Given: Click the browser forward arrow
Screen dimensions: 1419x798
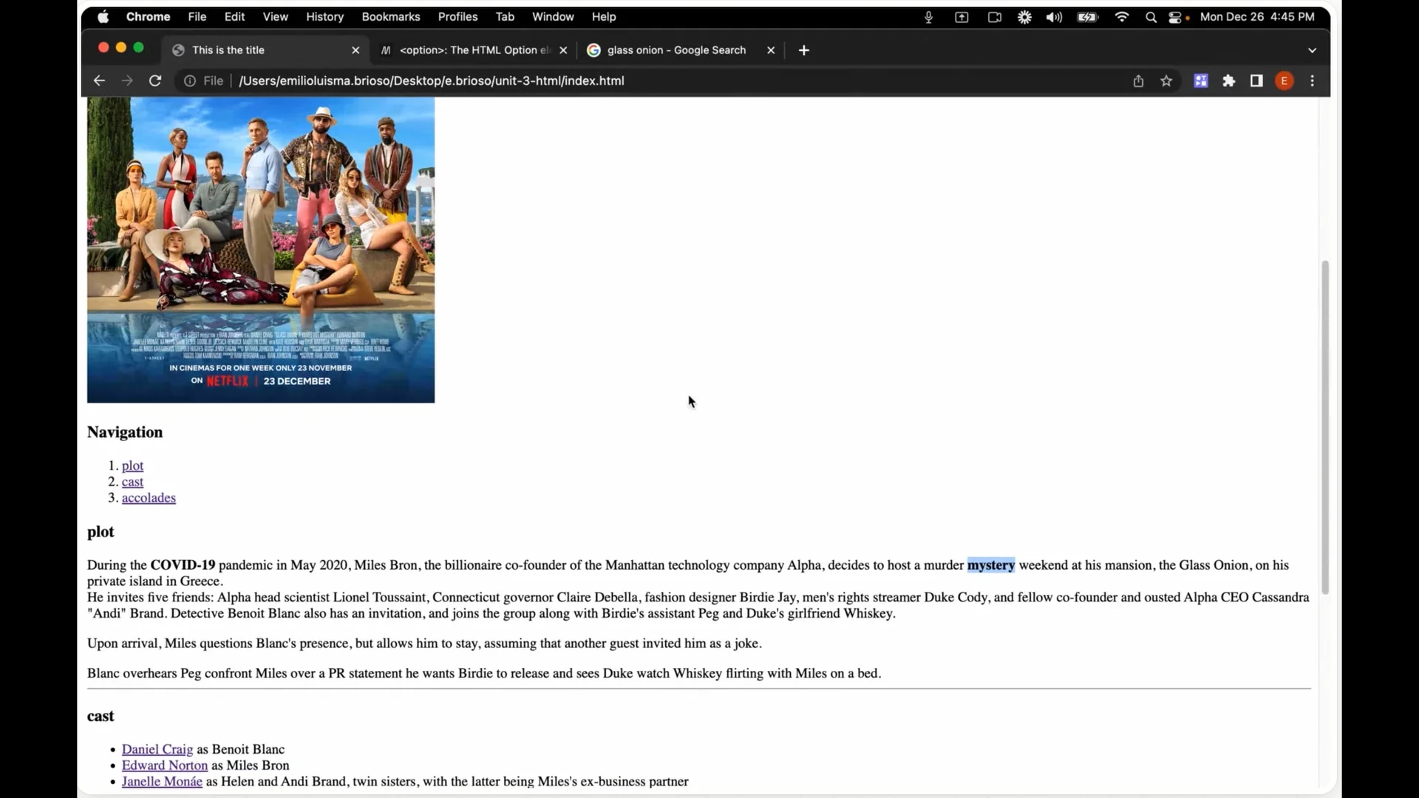Looking at the screenshot, I should 127,81.
